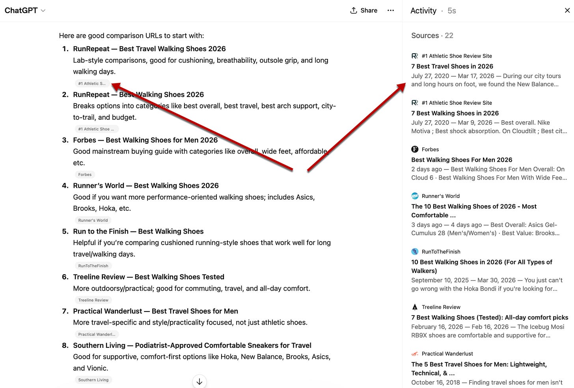Viewport: 574px width, 388px height.
Task: Open the three-dots more options menu
Action: pyautogui.click(x=391, y=10)
